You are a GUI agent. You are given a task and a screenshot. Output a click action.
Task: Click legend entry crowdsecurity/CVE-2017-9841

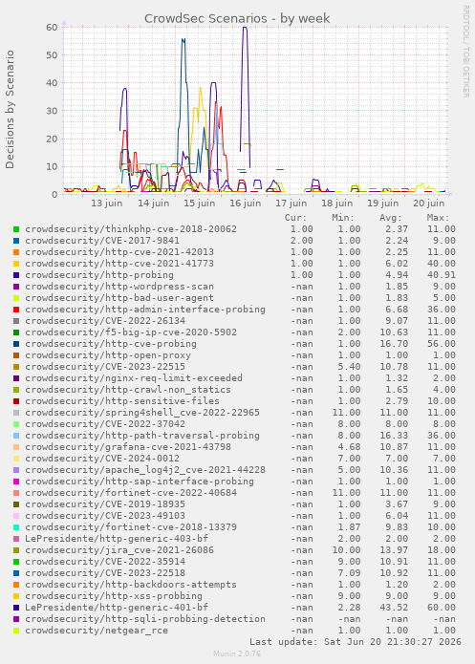[x=102, y=241]
